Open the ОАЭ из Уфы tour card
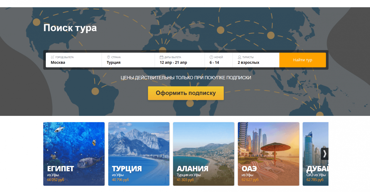Image resolution: width=370 pixels, height=192 pixels. tap(269, 154)
